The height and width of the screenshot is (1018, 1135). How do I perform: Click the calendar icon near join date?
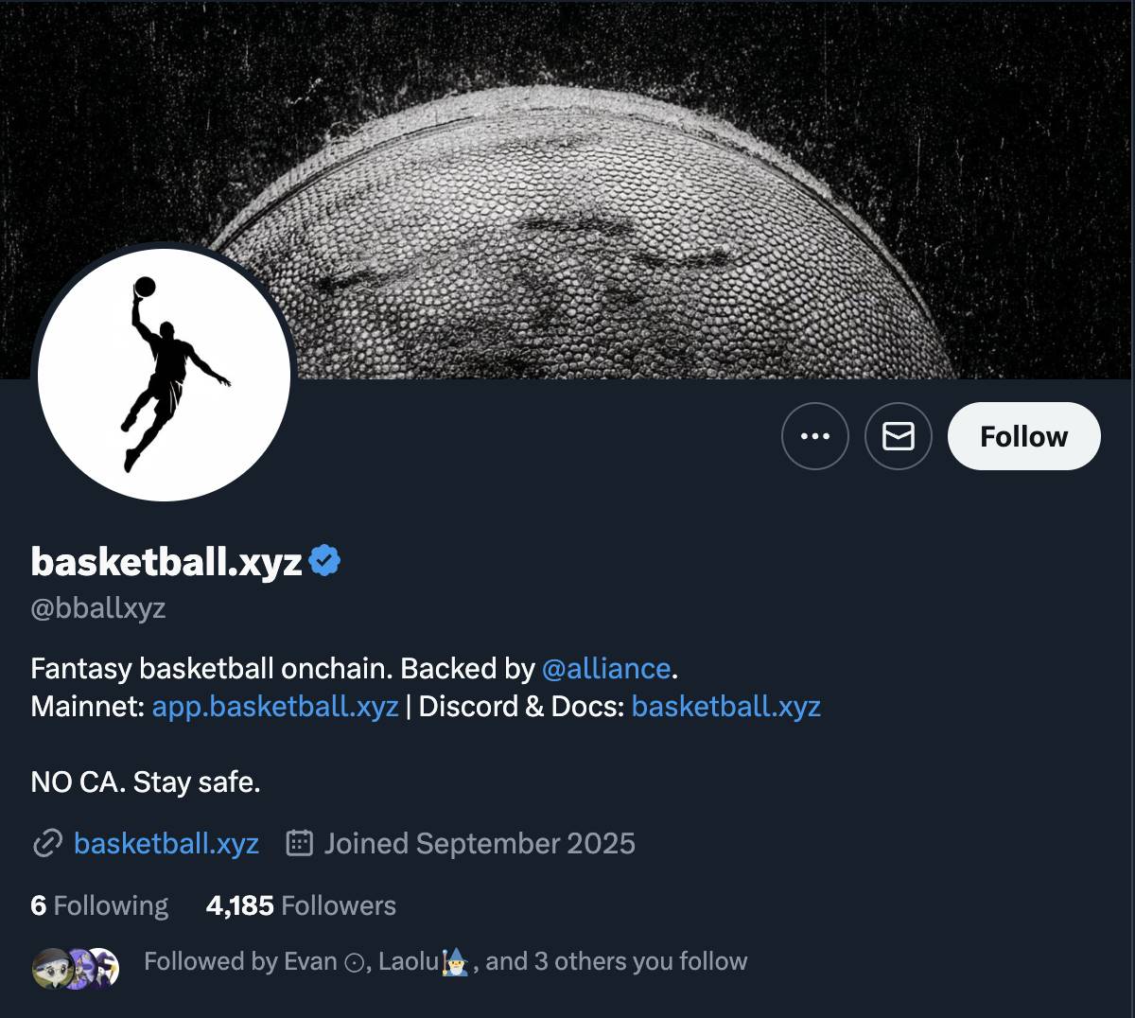300,843
